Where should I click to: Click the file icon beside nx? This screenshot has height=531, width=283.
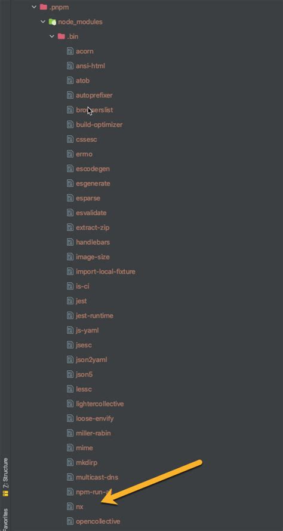pos(70,506)
